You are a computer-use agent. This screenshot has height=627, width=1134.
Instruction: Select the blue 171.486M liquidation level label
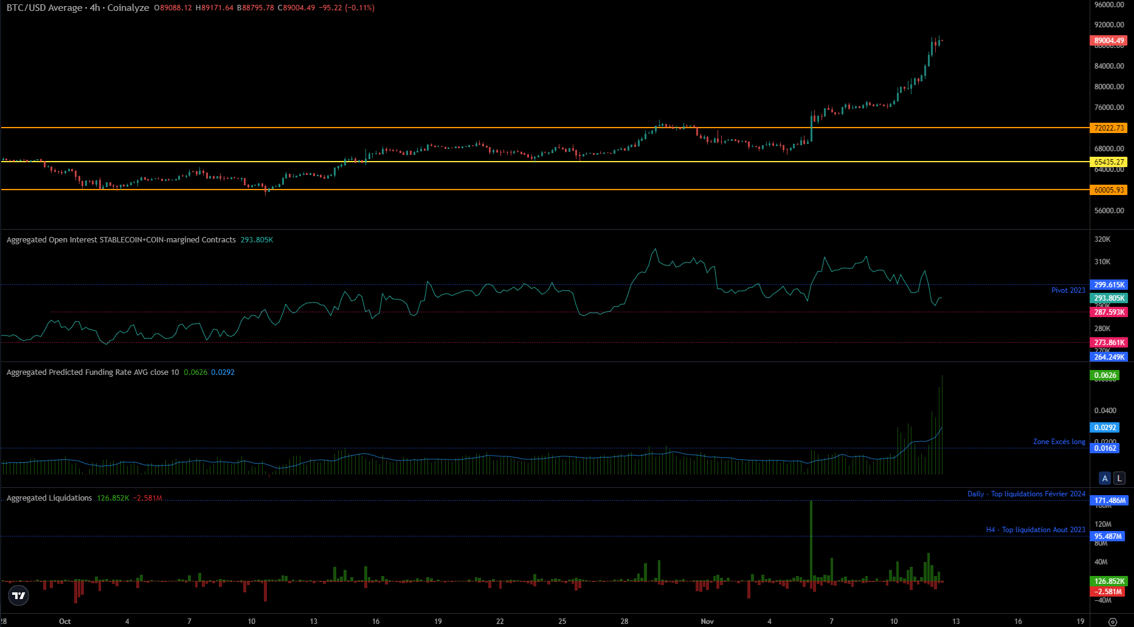[x=1109, y=500]
